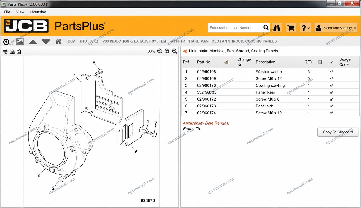
Task: Expand the help question mark dropdown
Action: pos(305,28)
